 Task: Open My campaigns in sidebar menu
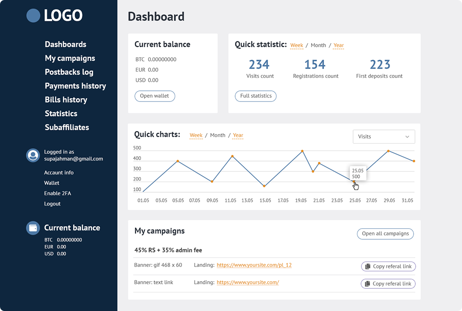(x=70, y=58)
